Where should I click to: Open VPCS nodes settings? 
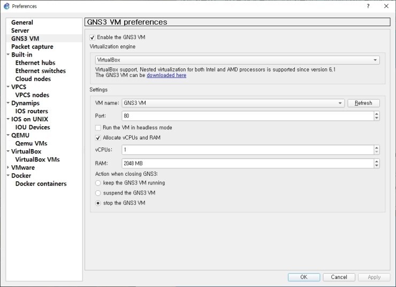32,95
